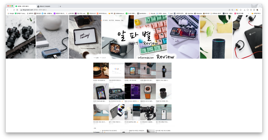The width and height of the screenshot is (268, 140).
Task: Open the latte coffee cup post thumbnail
Action: (101, 71)
